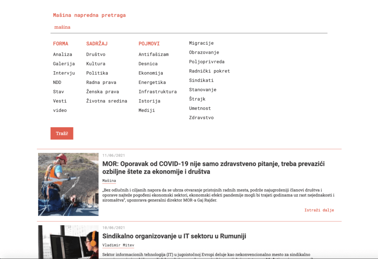Screen dimensions: 378x259
Task: Toggle the "Društvo" content filter
Action: click(x=96, y=54)
